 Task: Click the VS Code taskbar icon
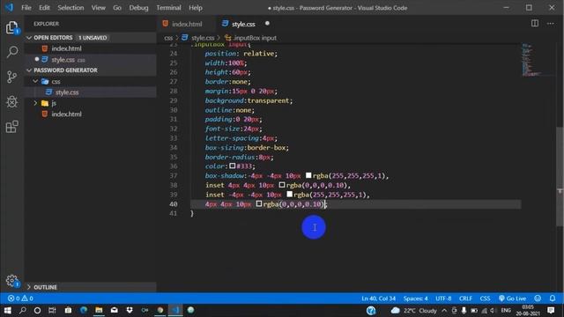pos(175,310)
